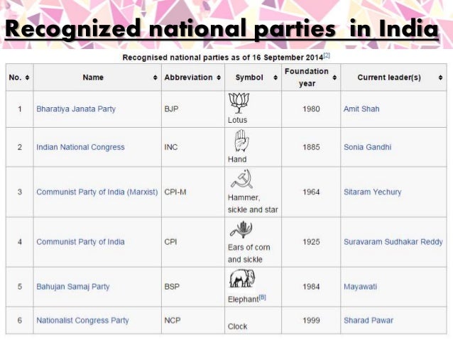Viewport: 453px width, 340px height.
Task: Click the BSP Elephant symbol image
Action: (x=242, y=278)
